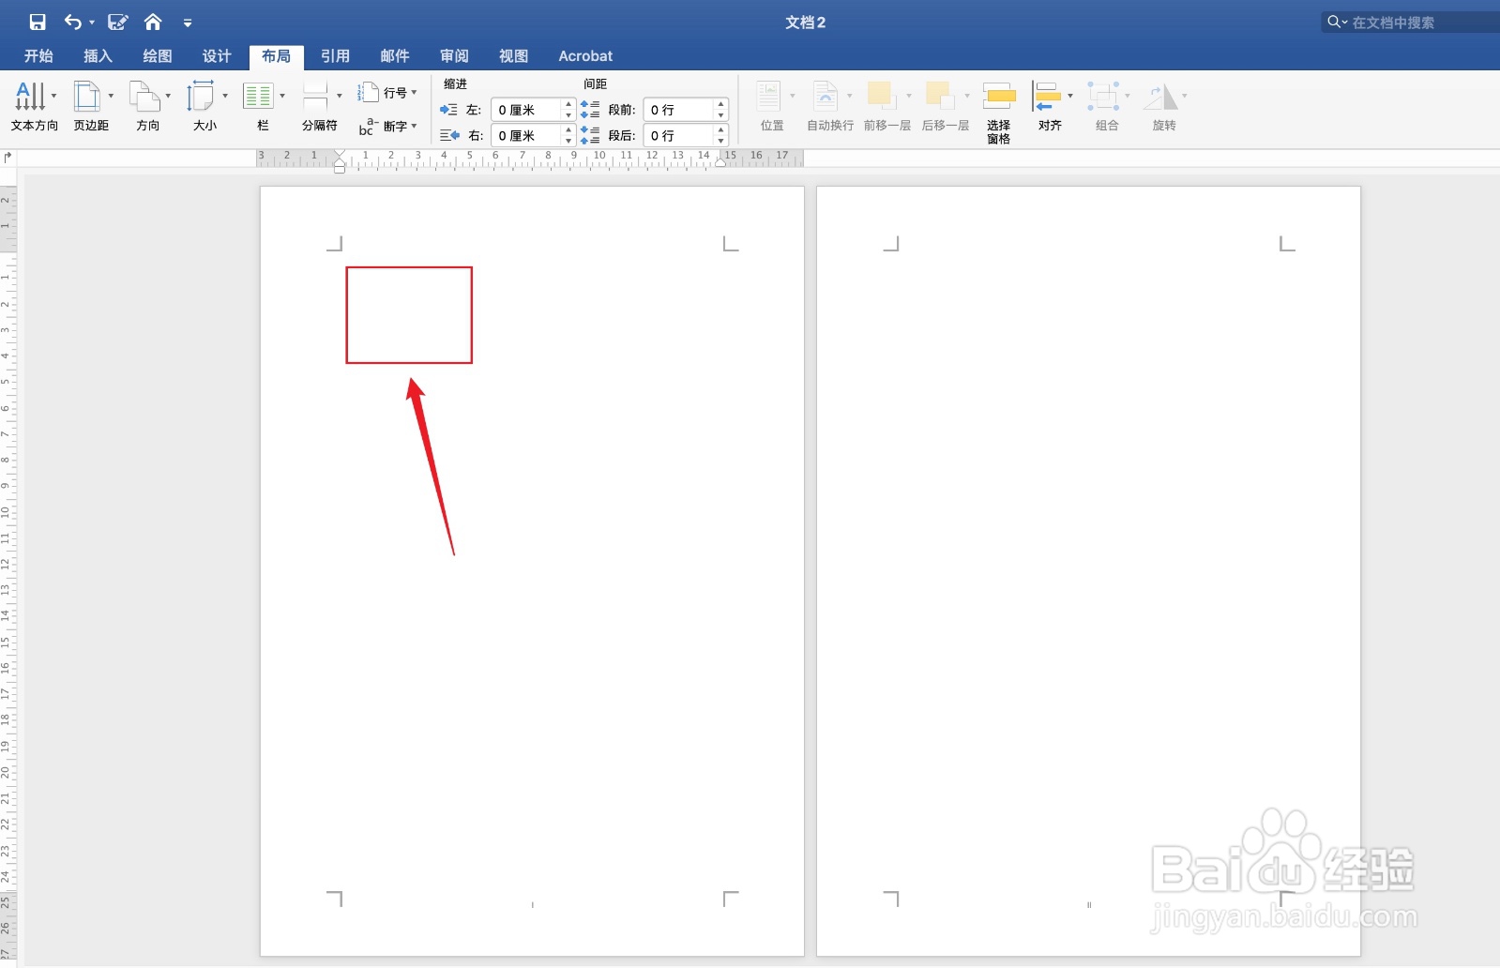Screen dimensions: 1500x968
Task: Click the bc hyphenation icon beside 断字
Action: coord(368,126)
